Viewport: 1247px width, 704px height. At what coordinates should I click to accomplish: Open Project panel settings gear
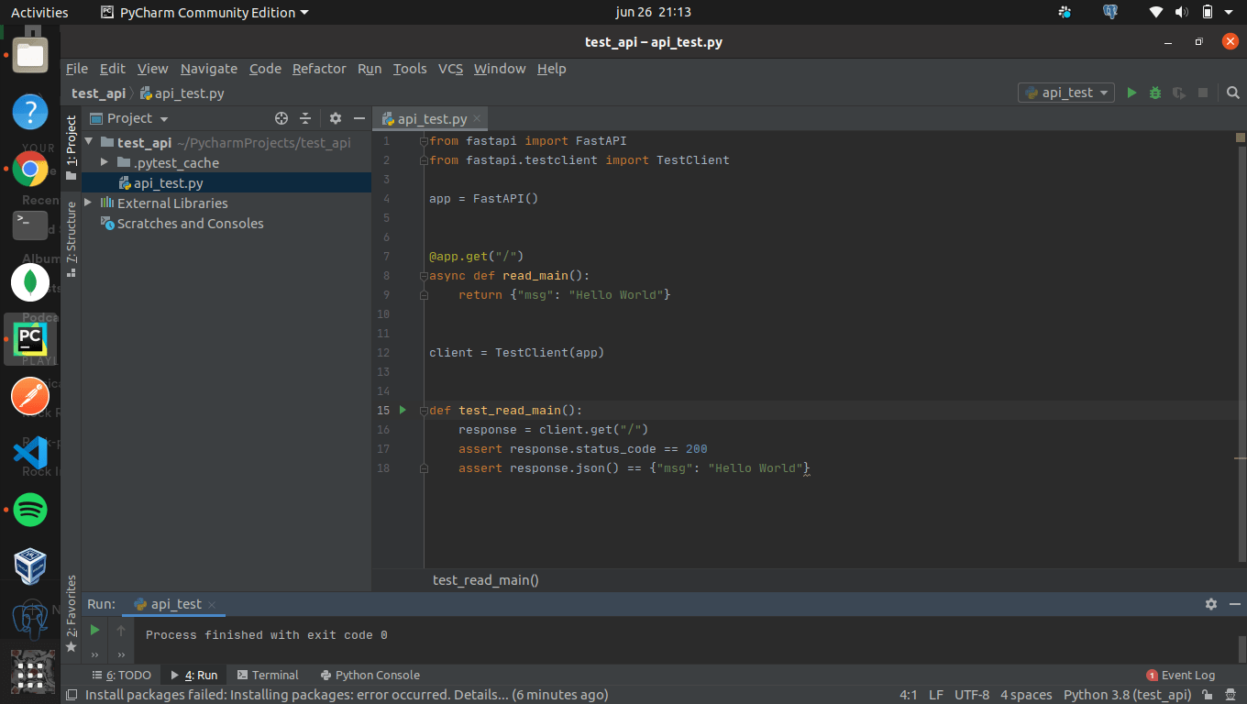pos(336,118)
